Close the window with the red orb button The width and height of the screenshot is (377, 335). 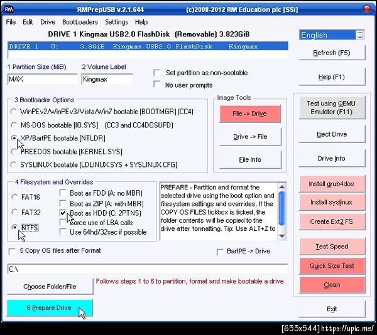[367, 9]
